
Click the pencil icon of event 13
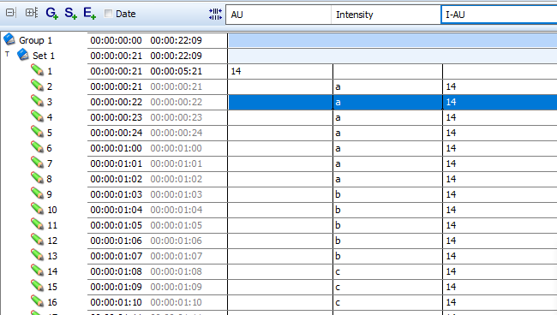[x=38, y=255]
